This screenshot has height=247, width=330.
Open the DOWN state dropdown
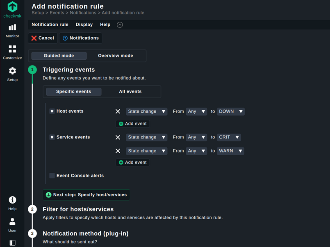[230, 111]
